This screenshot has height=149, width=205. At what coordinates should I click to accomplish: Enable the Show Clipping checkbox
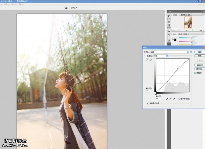[180, 99]
